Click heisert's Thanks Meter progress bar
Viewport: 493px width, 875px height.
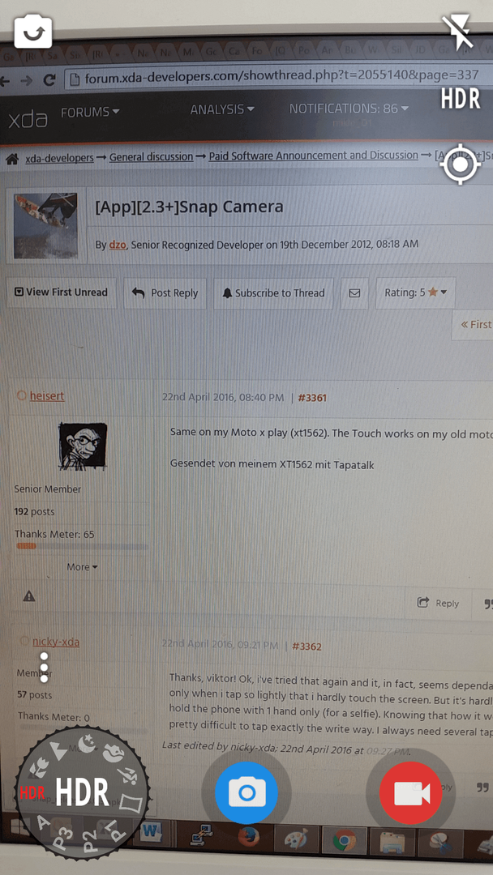pyautogui.click(x=82, y=546)
